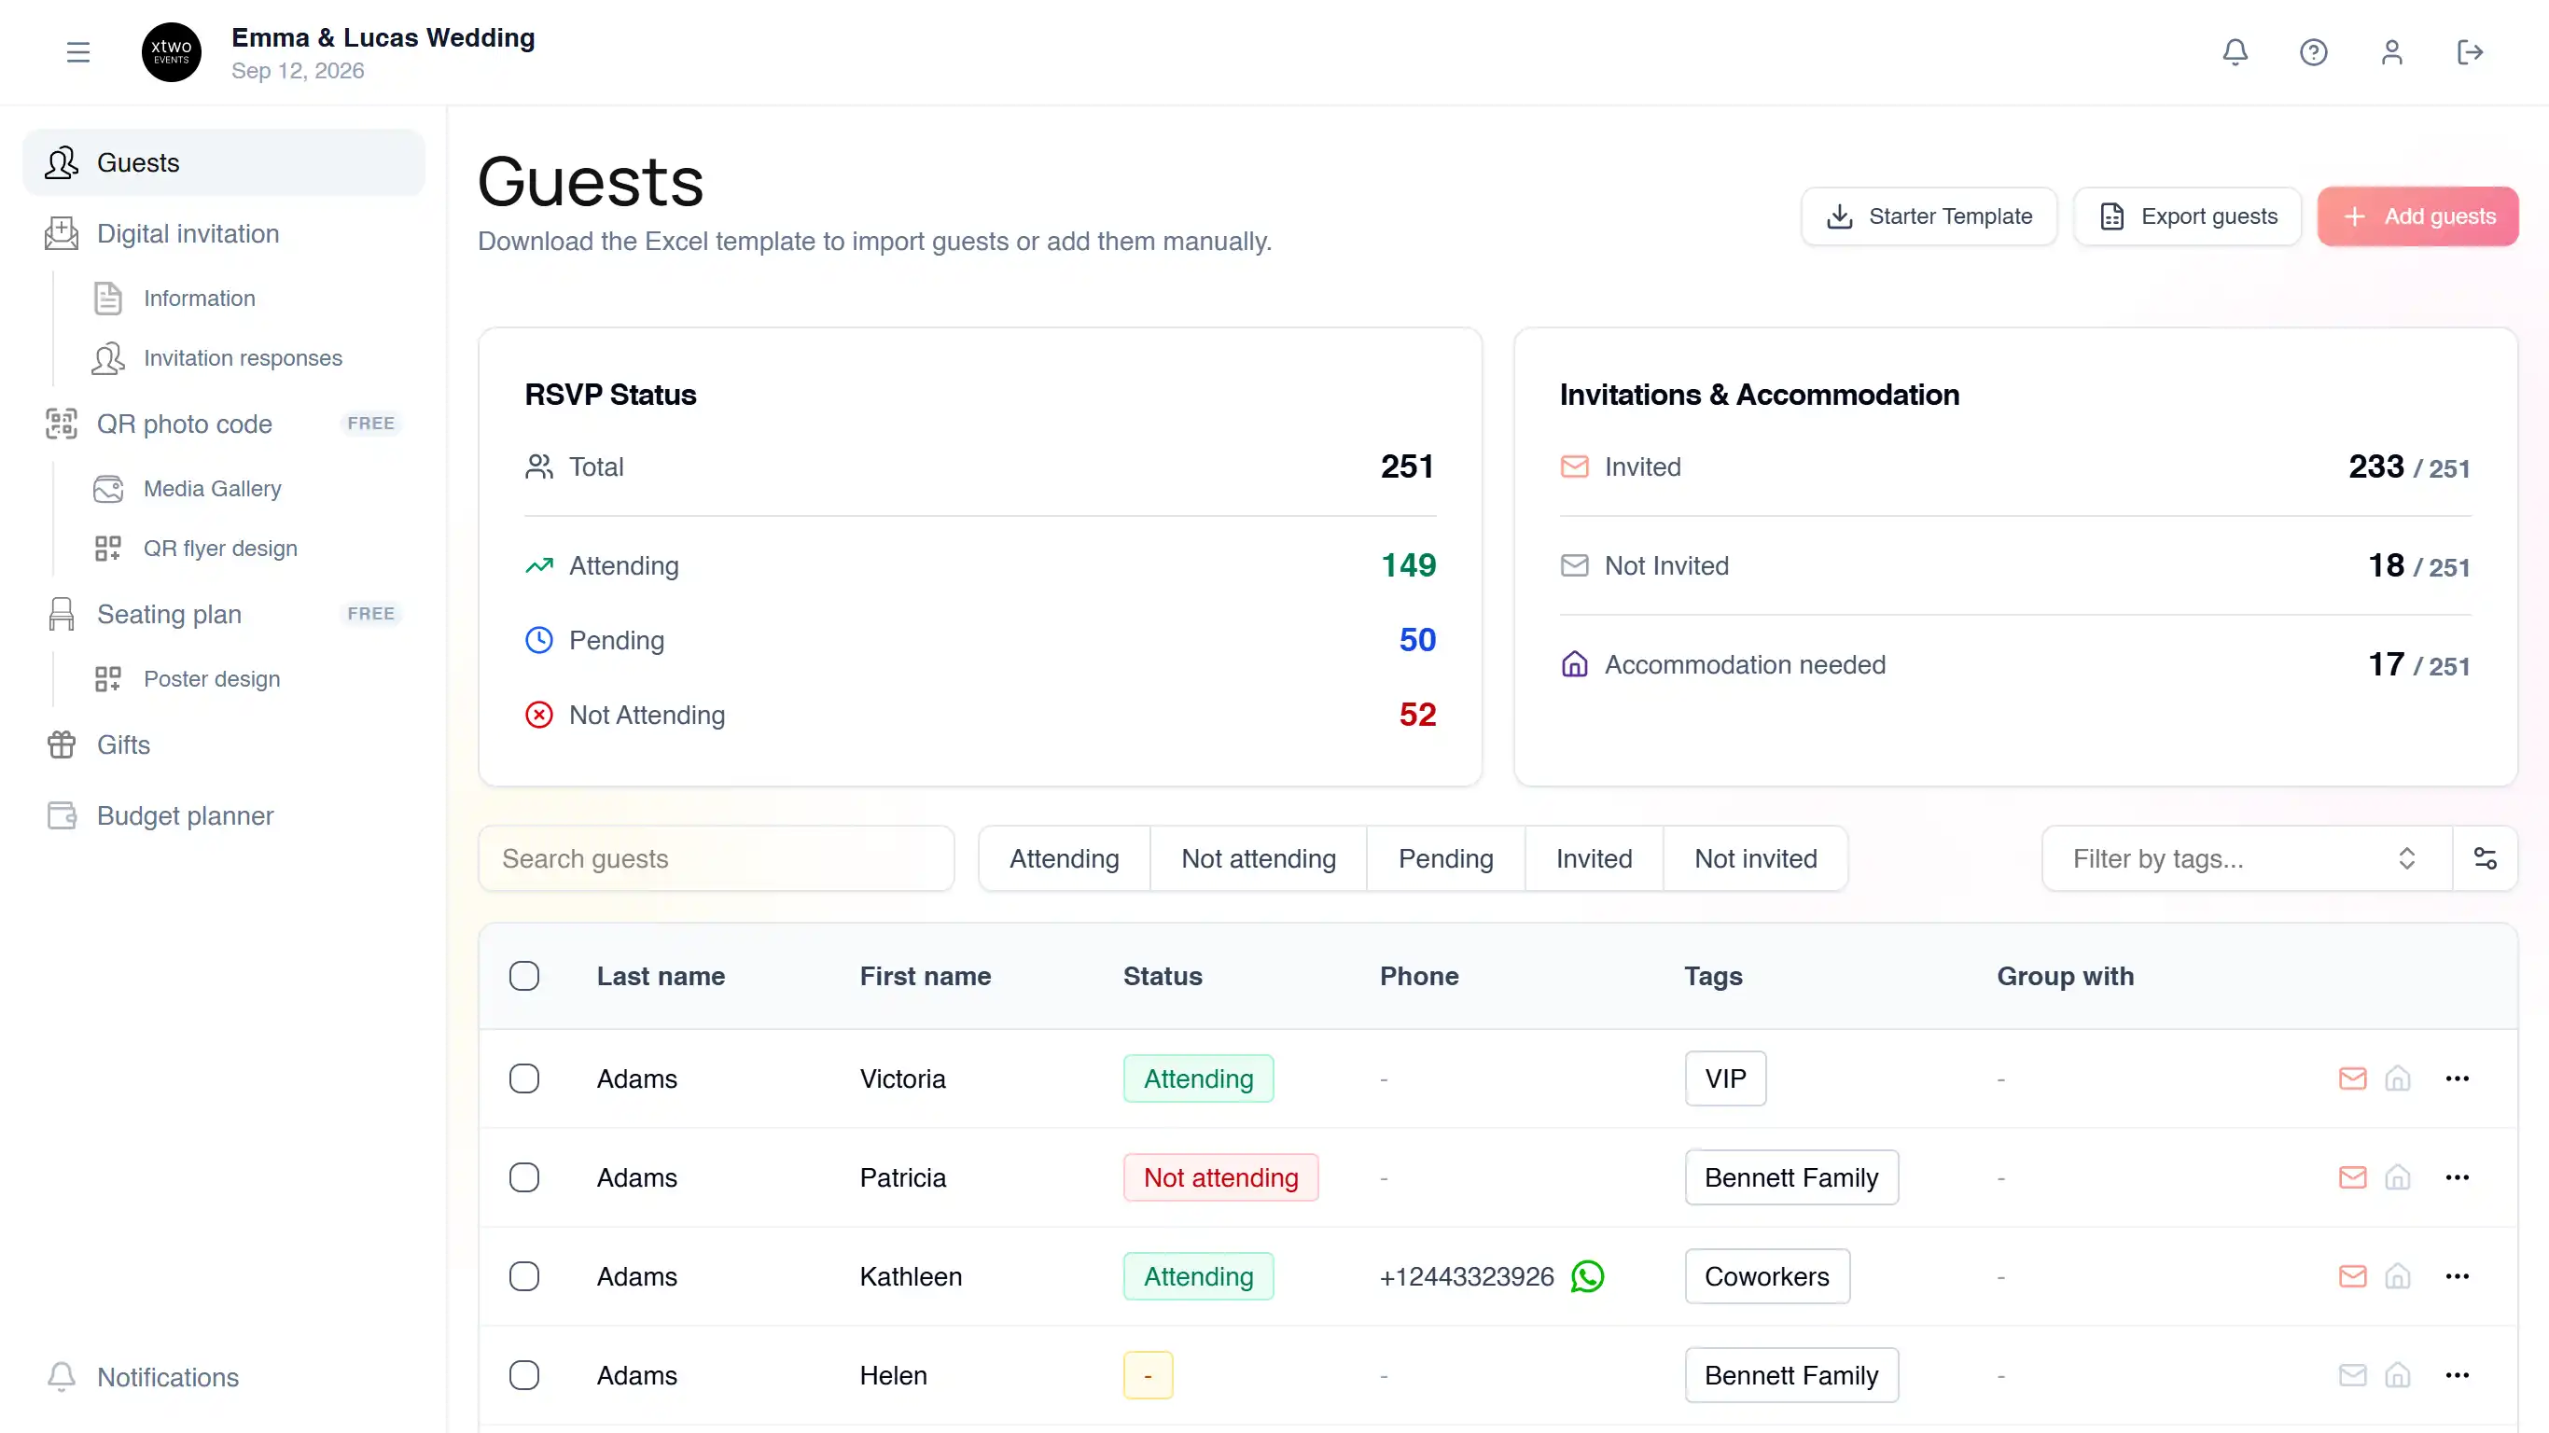Viewport: 2549px width, 1433px height.
Task: Open more options for Helen Adams
Action: [2457, 1374]
